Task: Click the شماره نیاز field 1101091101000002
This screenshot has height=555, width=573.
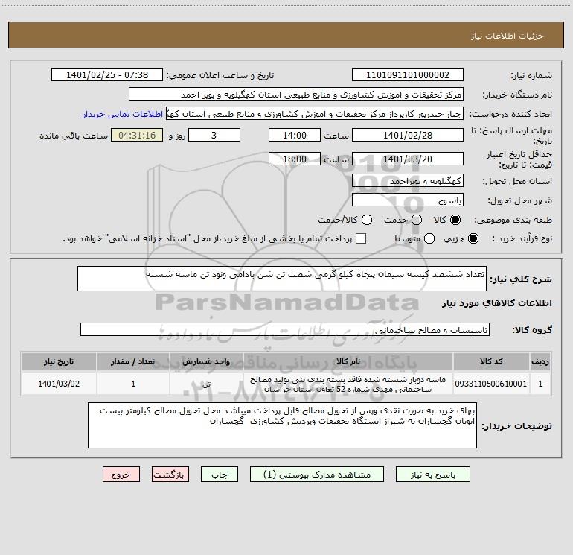Action: (x=408, y=75)
